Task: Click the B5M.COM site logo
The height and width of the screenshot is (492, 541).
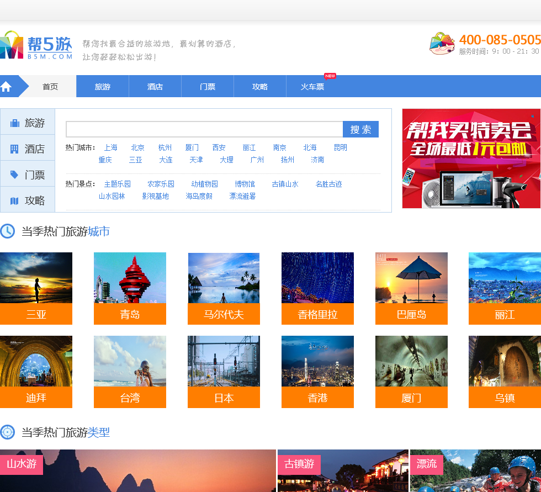Action: click(x=36, y=45)
